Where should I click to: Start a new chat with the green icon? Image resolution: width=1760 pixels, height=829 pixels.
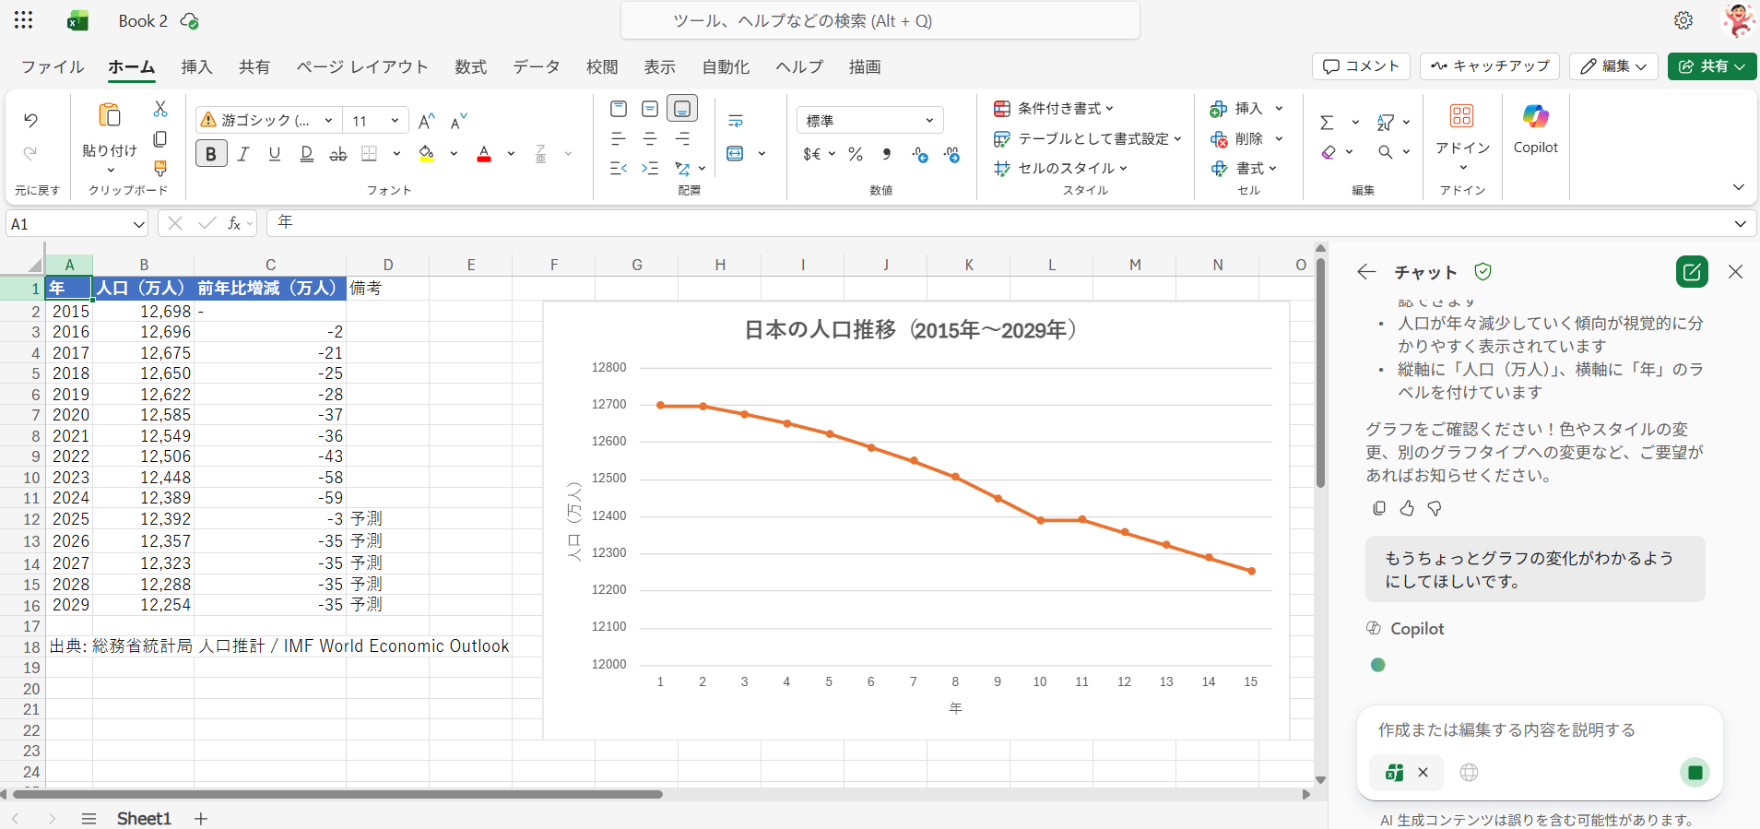tap(1692, 272)
